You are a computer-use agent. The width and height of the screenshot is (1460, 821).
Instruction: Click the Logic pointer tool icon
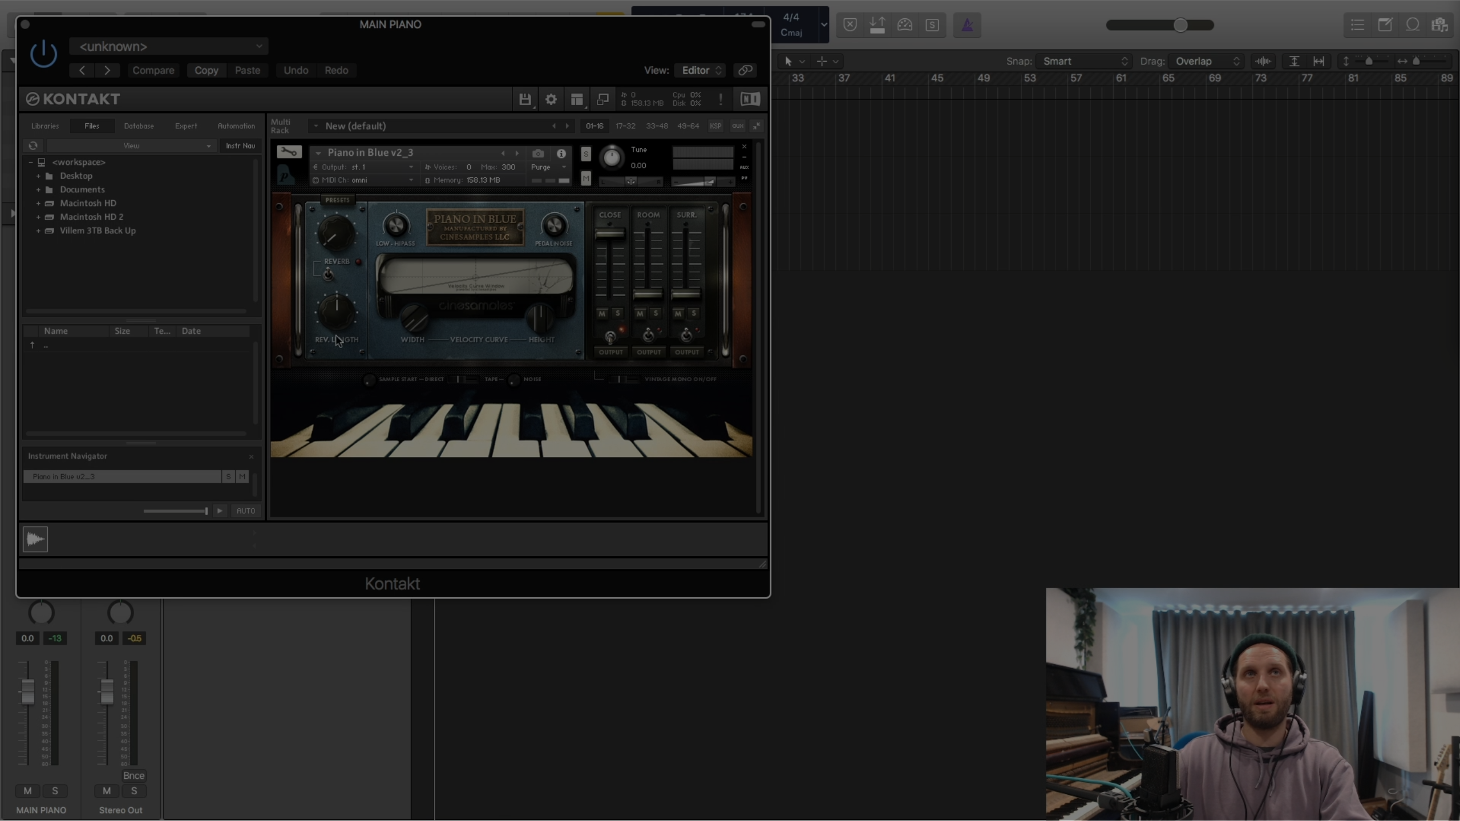788,62
